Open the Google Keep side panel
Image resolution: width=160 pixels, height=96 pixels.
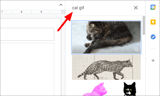[153, 22]
